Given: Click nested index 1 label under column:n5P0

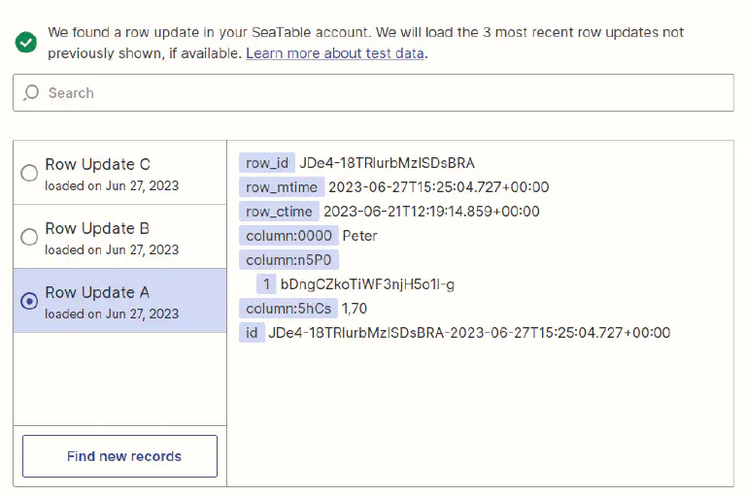Looking at the screenshot, I should pyautogui.click(x=266, y=284).
